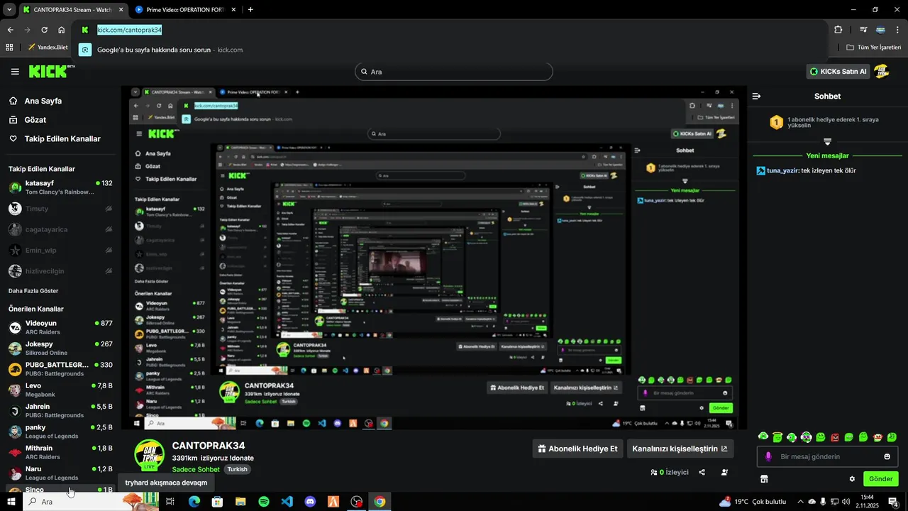Click KICKs Satın Al button

pos(838,71)
